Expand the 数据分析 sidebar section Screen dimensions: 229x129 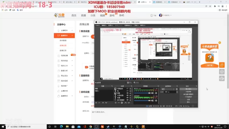coord(72,71)
